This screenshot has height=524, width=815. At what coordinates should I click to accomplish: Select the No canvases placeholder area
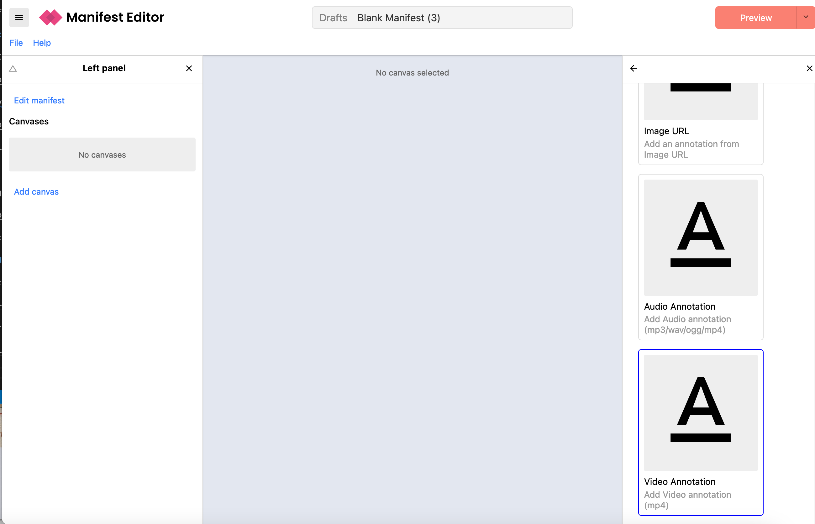coord(102,155)
